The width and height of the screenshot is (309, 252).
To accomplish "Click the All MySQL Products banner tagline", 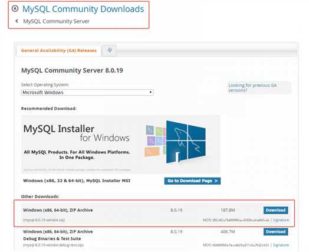I will coord(77,155).
